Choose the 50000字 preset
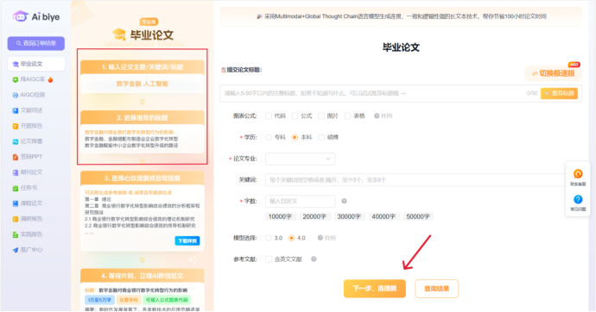596x312 pixels. [418, 216]
